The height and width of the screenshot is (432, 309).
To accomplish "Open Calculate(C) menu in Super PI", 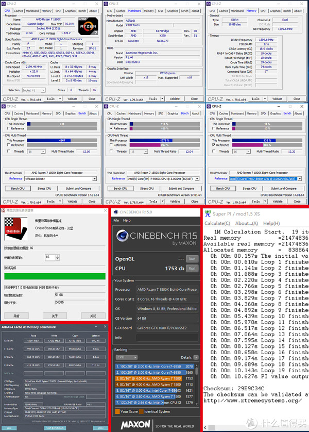I will (217, 223).
